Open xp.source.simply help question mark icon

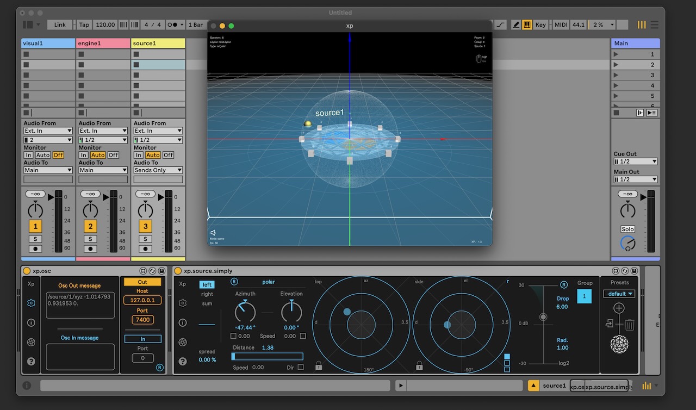coord(183,361)
